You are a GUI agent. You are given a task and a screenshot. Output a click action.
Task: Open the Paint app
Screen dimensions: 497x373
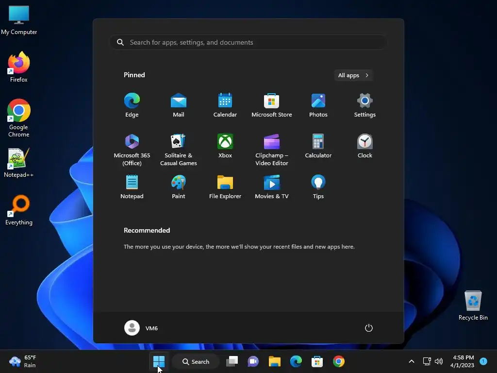coord(179,187)
